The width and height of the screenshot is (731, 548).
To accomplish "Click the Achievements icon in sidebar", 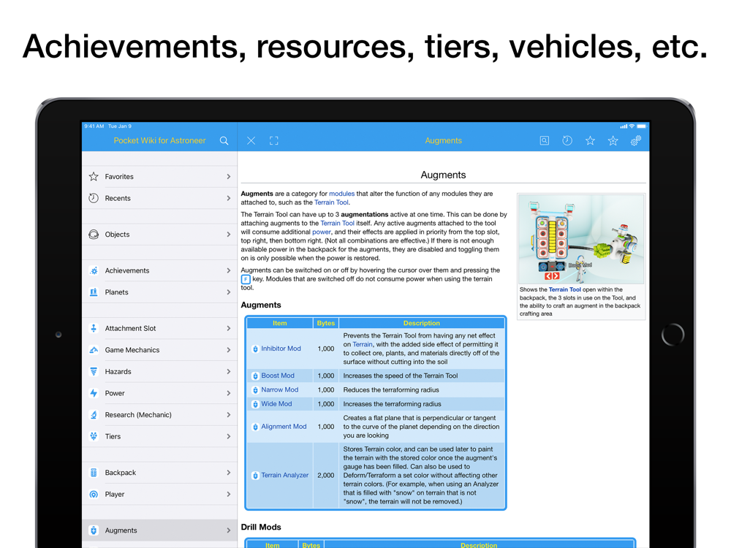I will click(x=94, y=271).
